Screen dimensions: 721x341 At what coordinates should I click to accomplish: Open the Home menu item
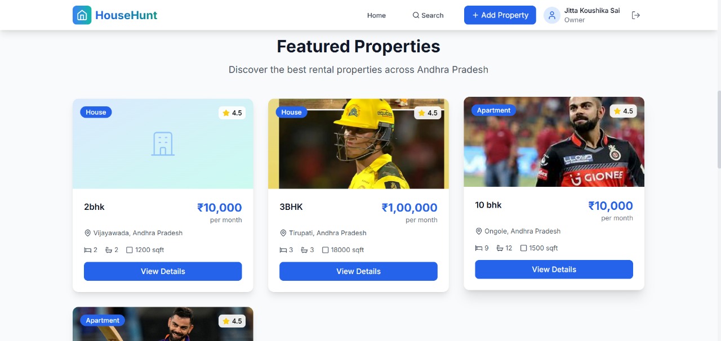coord(376,15)
